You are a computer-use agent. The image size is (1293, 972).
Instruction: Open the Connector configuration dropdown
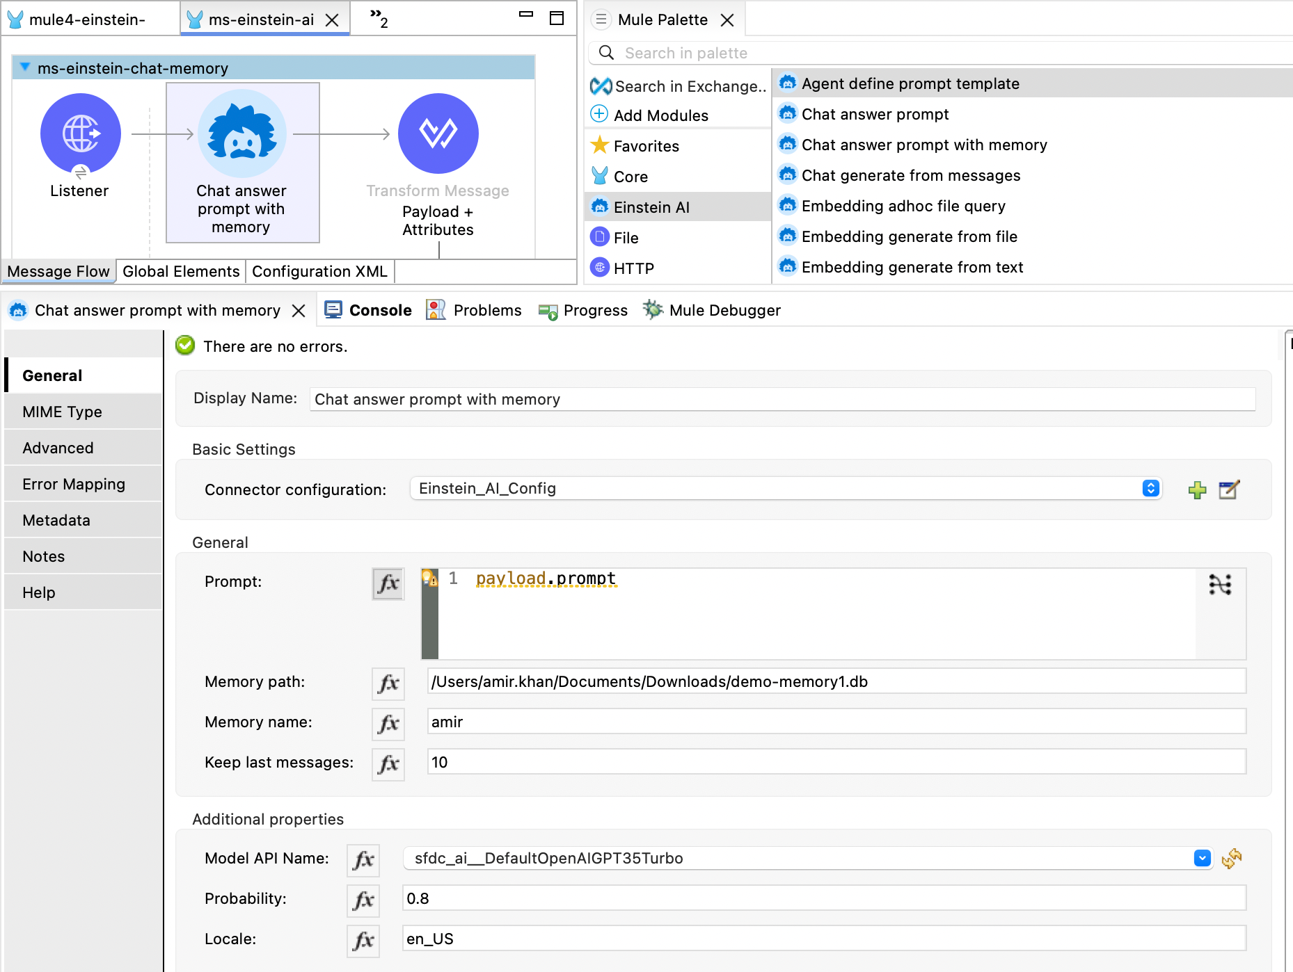point(1150,489)
